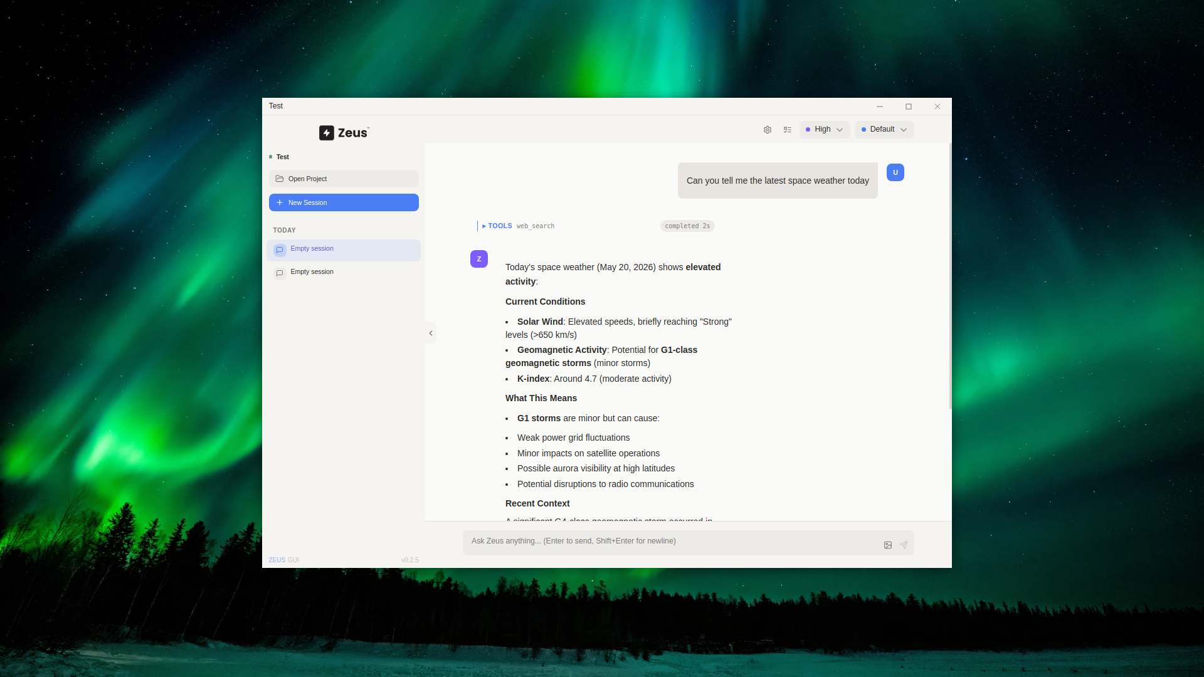
Task: Open the settings gear icon
Action: pyautogui.click(x=768, y=130)
